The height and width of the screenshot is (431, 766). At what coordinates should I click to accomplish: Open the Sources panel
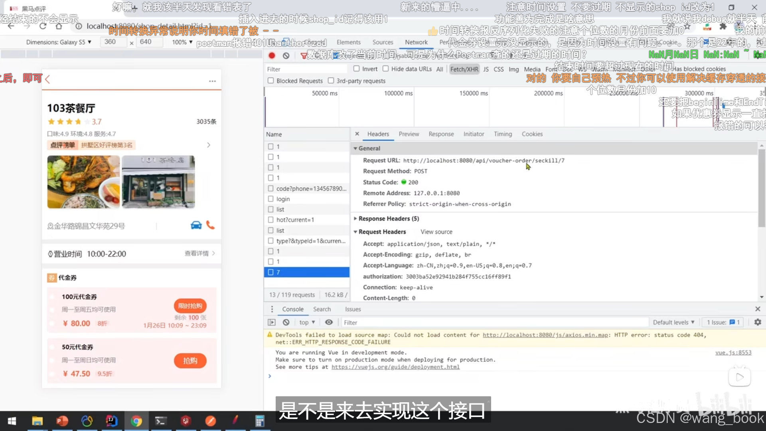(x=382, y=42)
